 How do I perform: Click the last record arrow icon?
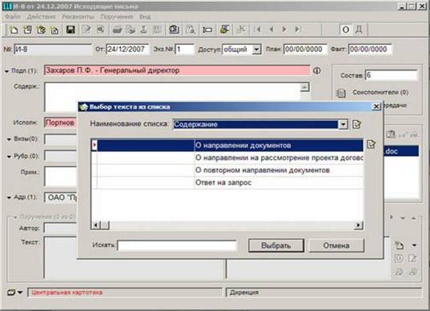[x=298, y=30]
